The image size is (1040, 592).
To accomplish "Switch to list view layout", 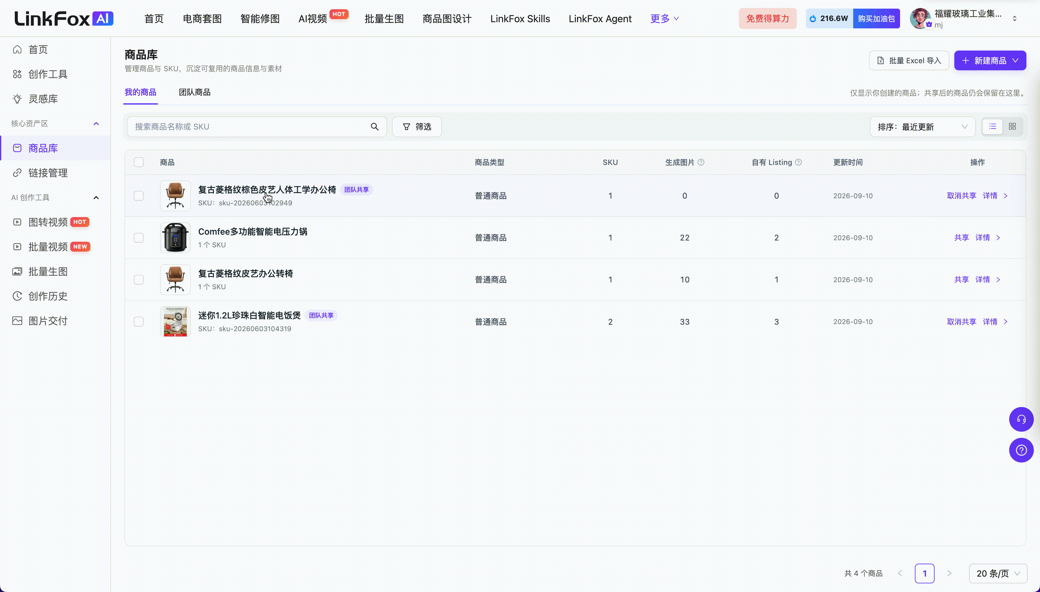I will 993,127.
